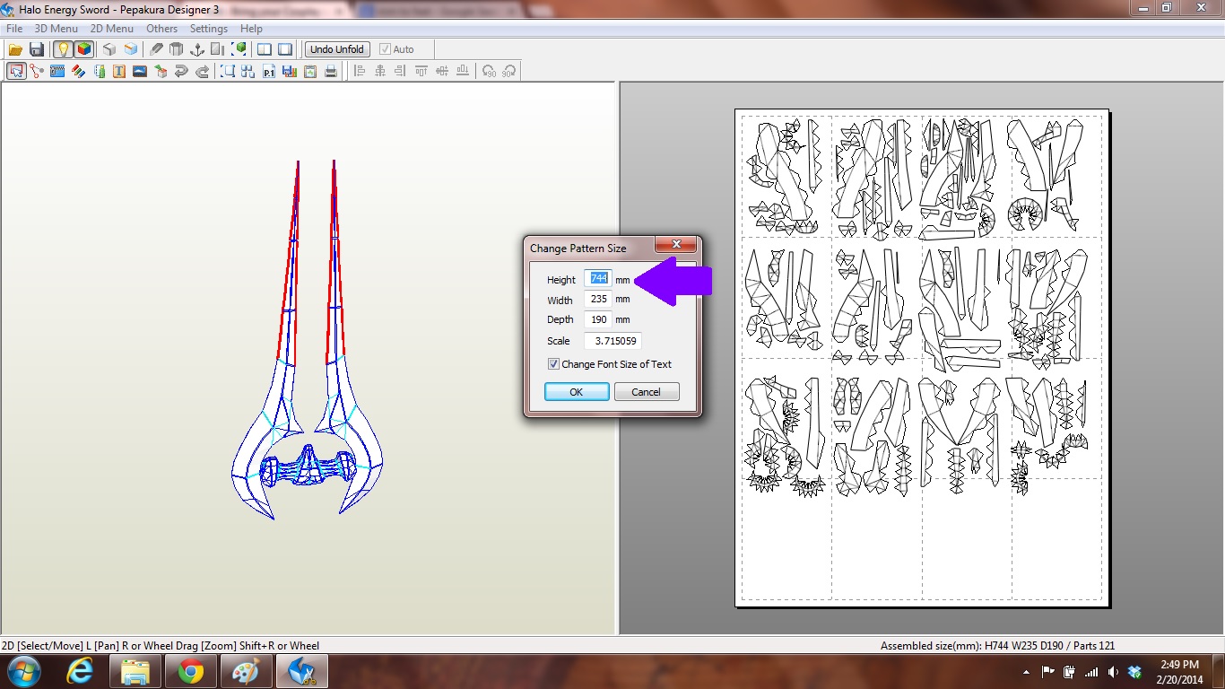
Task: Open the File menu
Action: (14, 29)
